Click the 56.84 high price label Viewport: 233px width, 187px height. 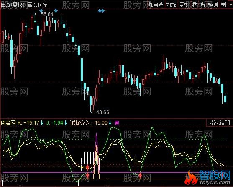(47, 14)
